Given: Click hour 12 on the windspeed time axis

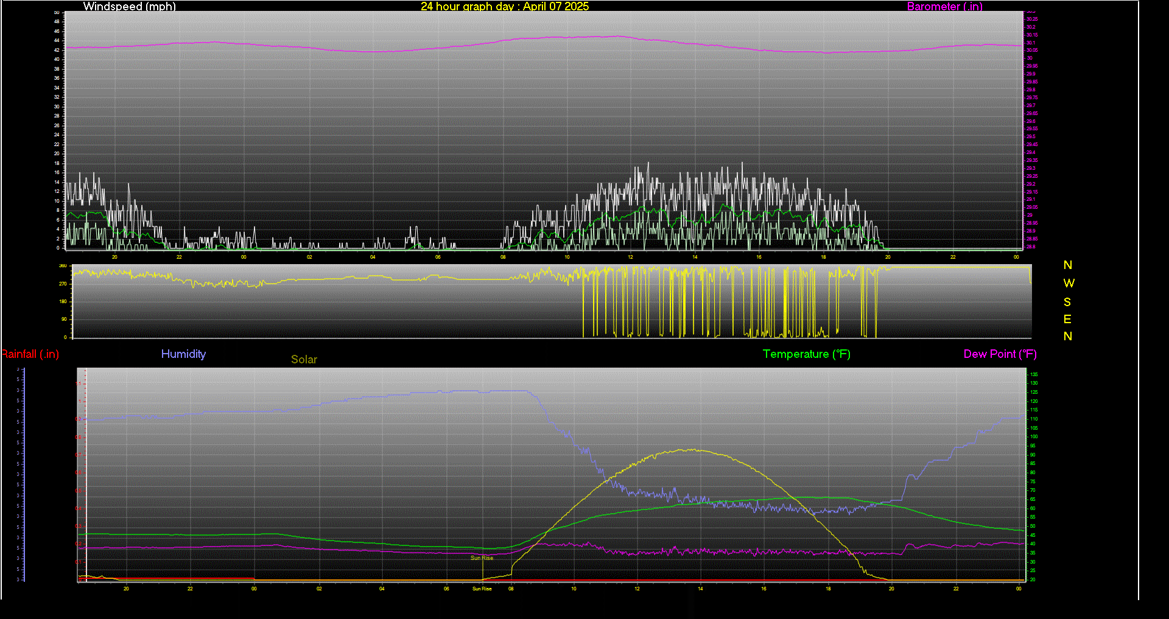Looking at the screenshot, I should (x=630, y=257).
